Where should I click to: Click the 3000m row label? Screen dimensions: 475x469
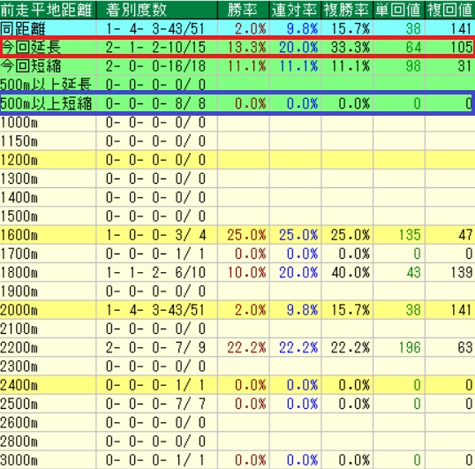(19, 460)
